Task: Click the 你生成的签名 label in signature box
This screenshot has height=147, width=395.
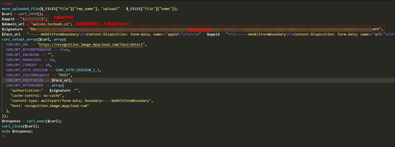Action: click(x=199, y=30)
